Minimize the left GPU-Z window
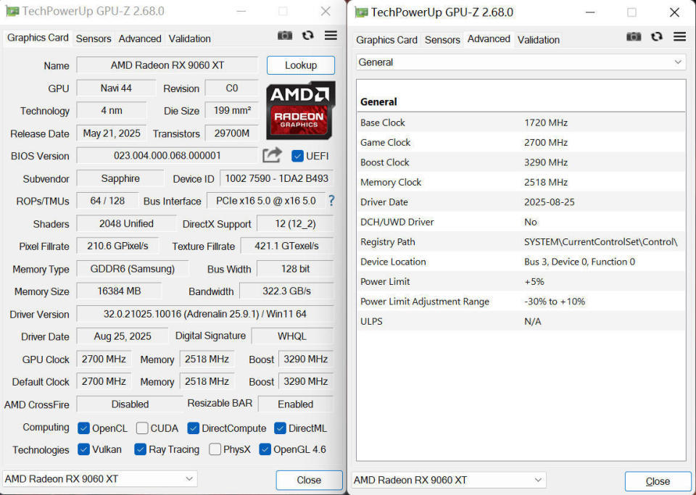 coord(241,11)
